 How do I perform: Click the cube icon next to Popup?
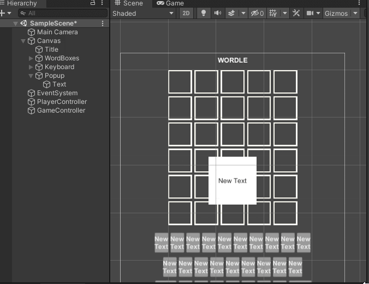39,76
